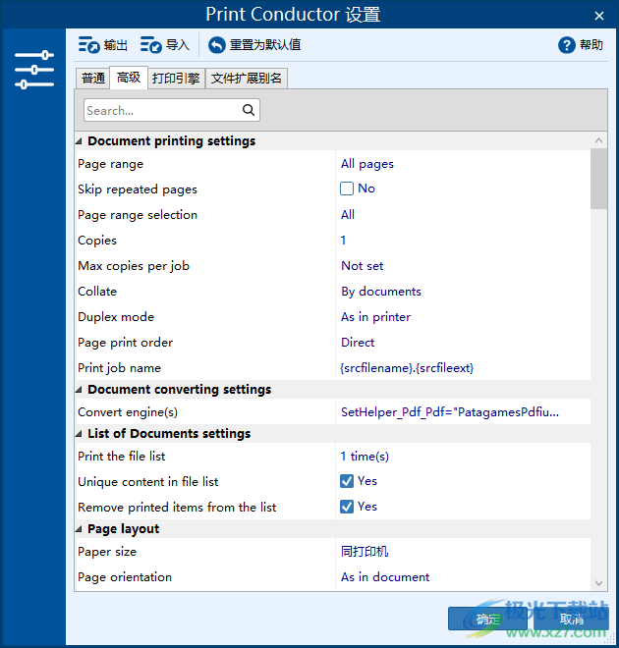Image resolution: width=619 pixels, height=648 pixels.
Task: Select the 高级 tab
Action: tap(129, 78)
